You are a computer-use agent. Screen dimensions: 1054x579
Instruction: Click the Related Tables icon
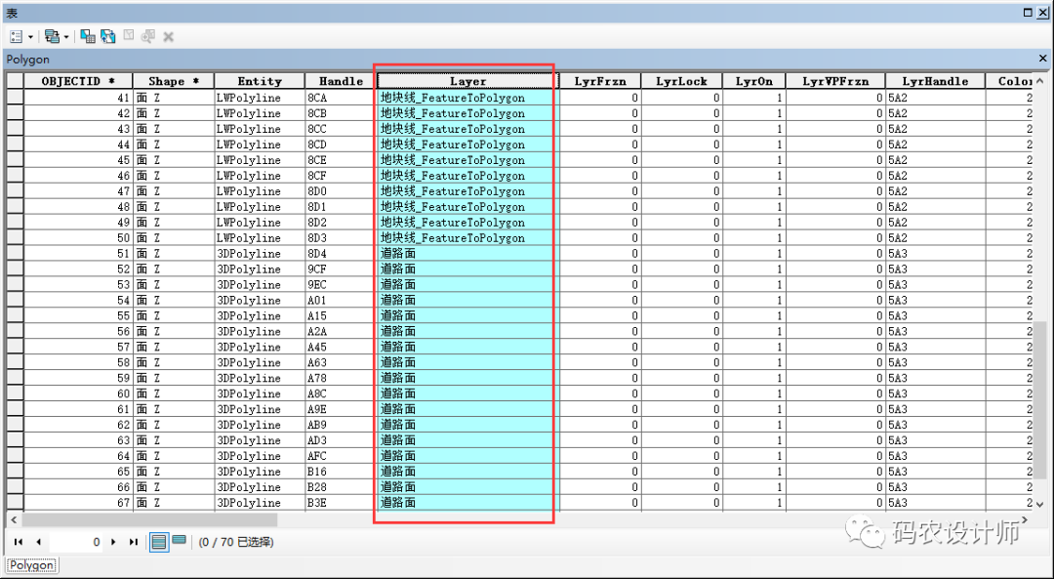pyautogui.click(x=51, y=36)
